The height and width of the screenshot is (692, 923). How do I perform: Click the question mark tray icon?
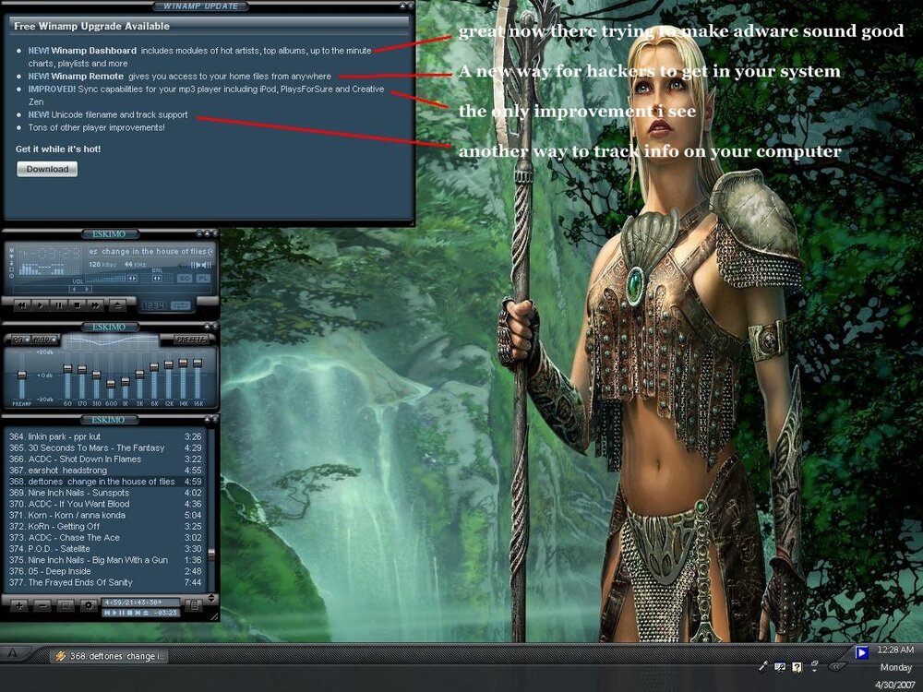(x=797, y=667)
